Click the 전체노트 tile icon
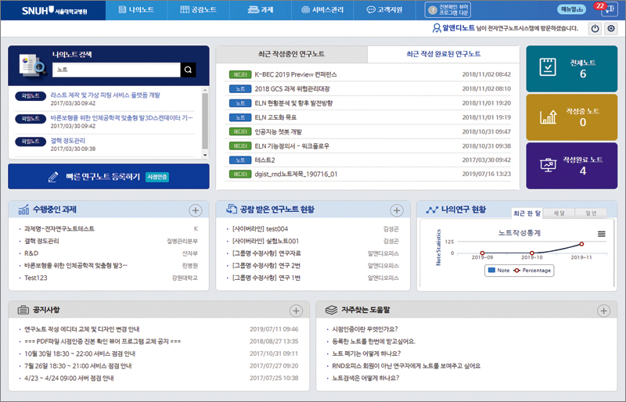Screen dimensions: 626x402 (549, 68)
